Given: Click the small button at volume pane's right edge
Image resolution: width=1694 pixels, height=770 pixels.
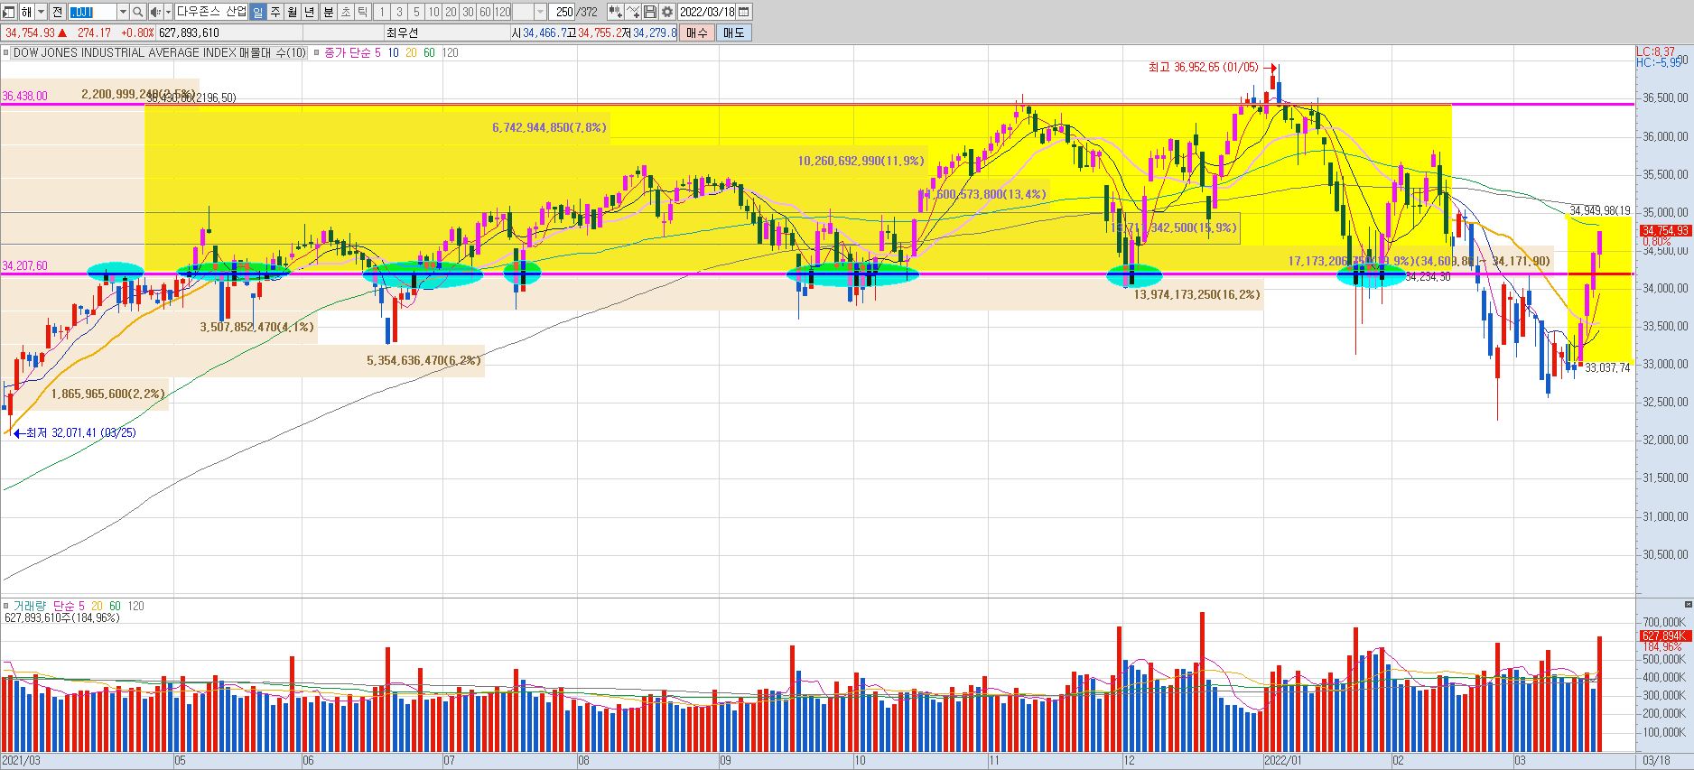Looking at the screenshot, I should (x=1688, y=604).
